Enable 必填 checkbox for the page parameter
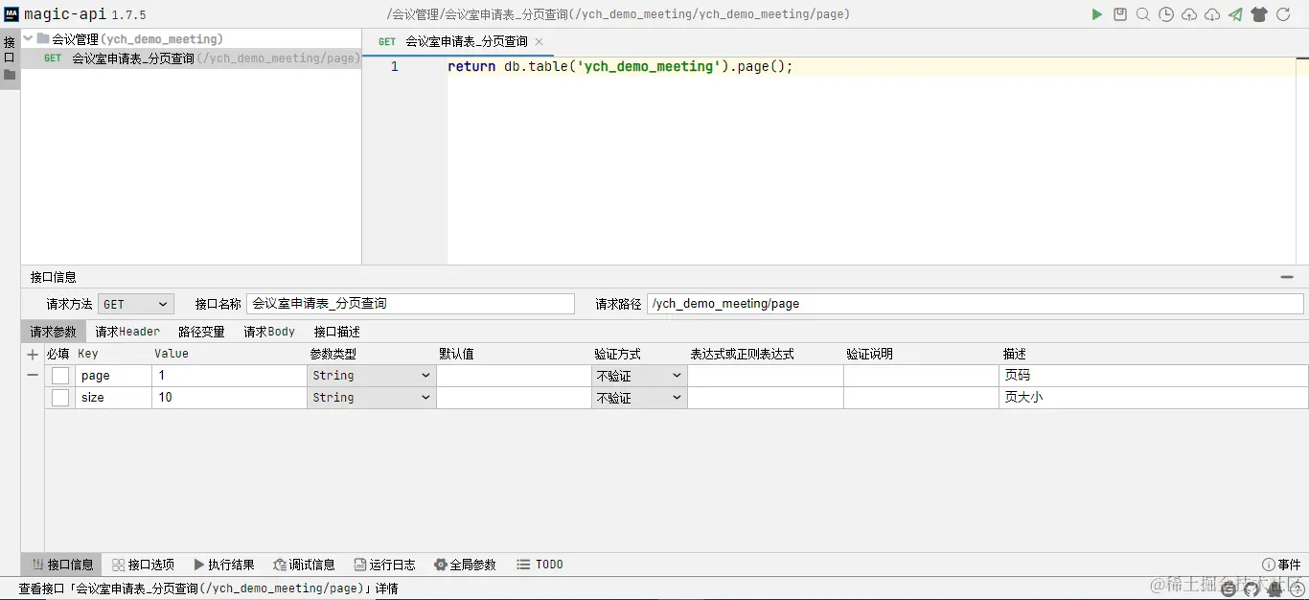This screenshot has width=1309, height=600. pos(59,375)
